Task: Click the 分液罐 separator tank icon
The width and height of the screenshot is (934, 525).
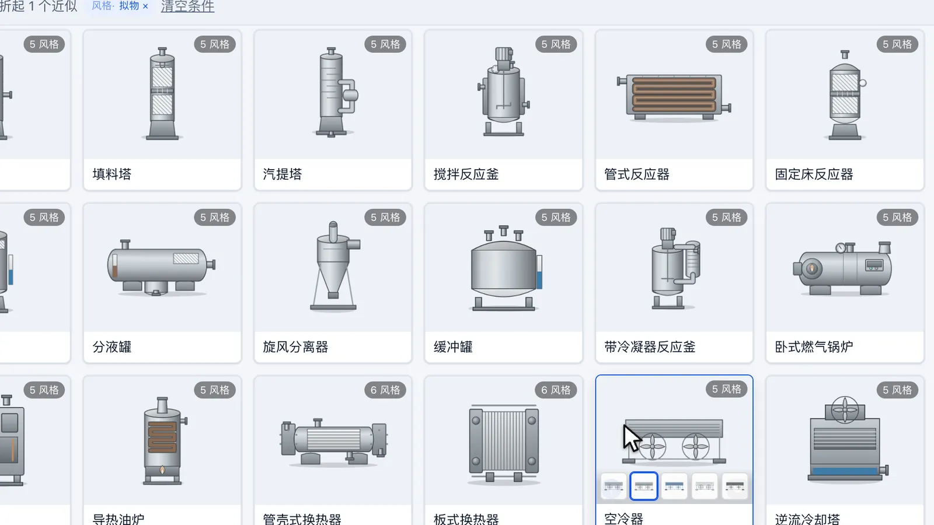Action: [162, 267]
